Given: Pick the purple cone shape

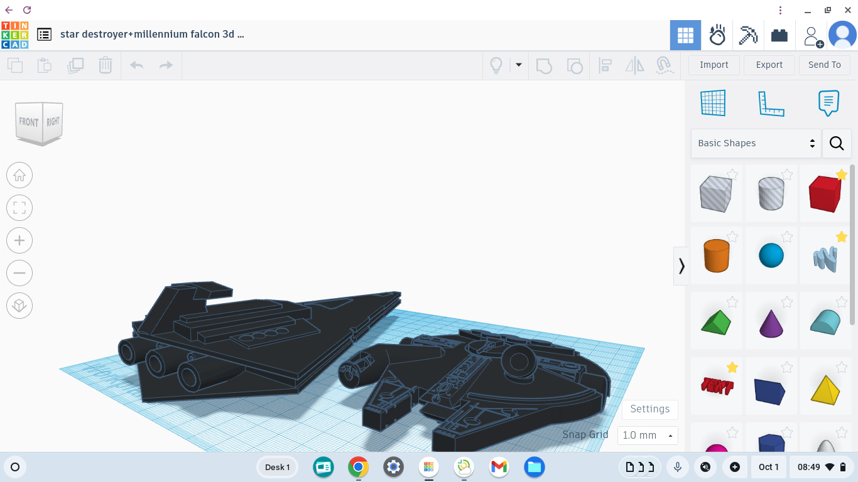Looking at the screenshot, I should (x=771, y=323).
